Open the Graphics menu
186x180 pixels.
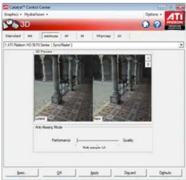[x=13, y=14]
